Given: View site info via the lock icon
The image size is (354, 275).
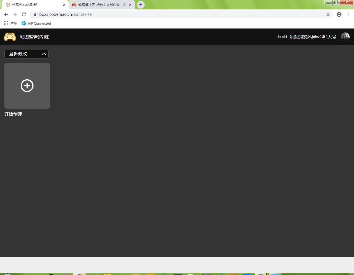Looking at the screenshot, I should pyautogui.click(x=35, y=14).
